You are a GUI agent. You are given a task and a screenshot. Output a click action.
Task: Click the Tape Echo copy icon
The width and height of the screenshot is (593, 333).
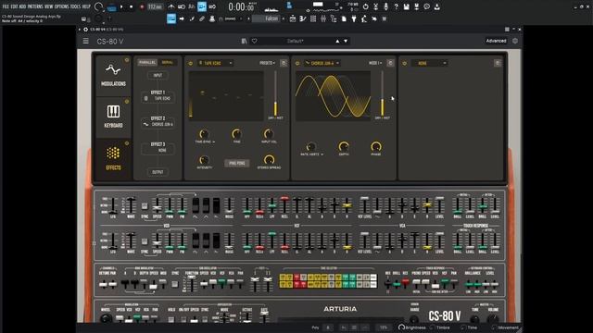(x=284, y=63)
